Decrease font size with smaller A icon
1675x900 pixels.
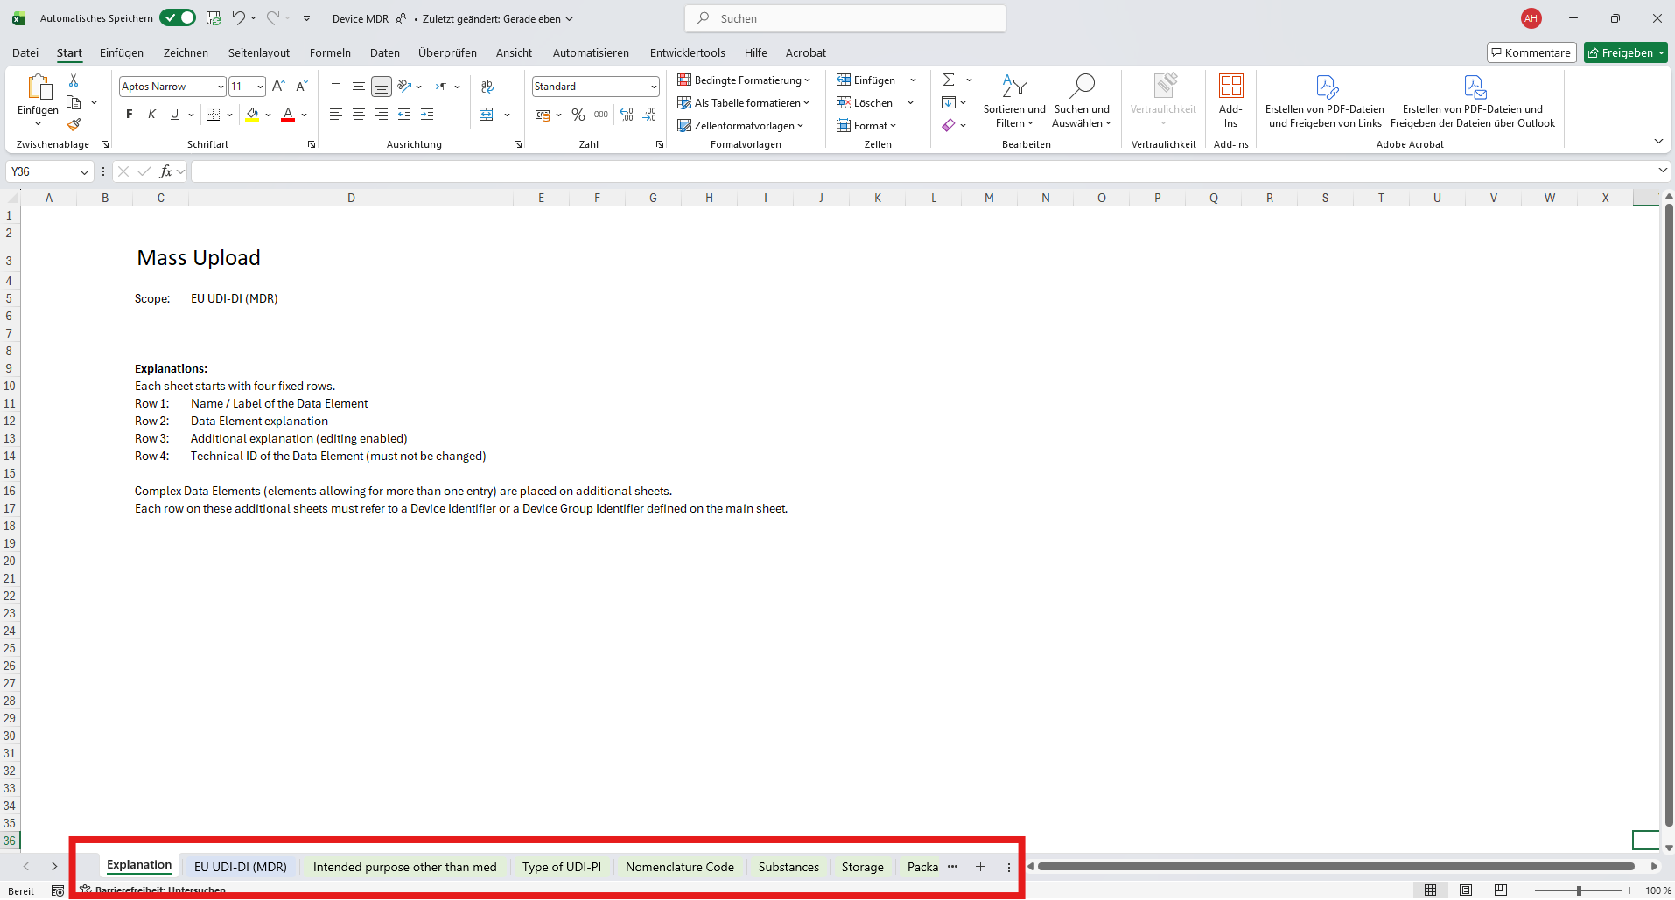301,86
